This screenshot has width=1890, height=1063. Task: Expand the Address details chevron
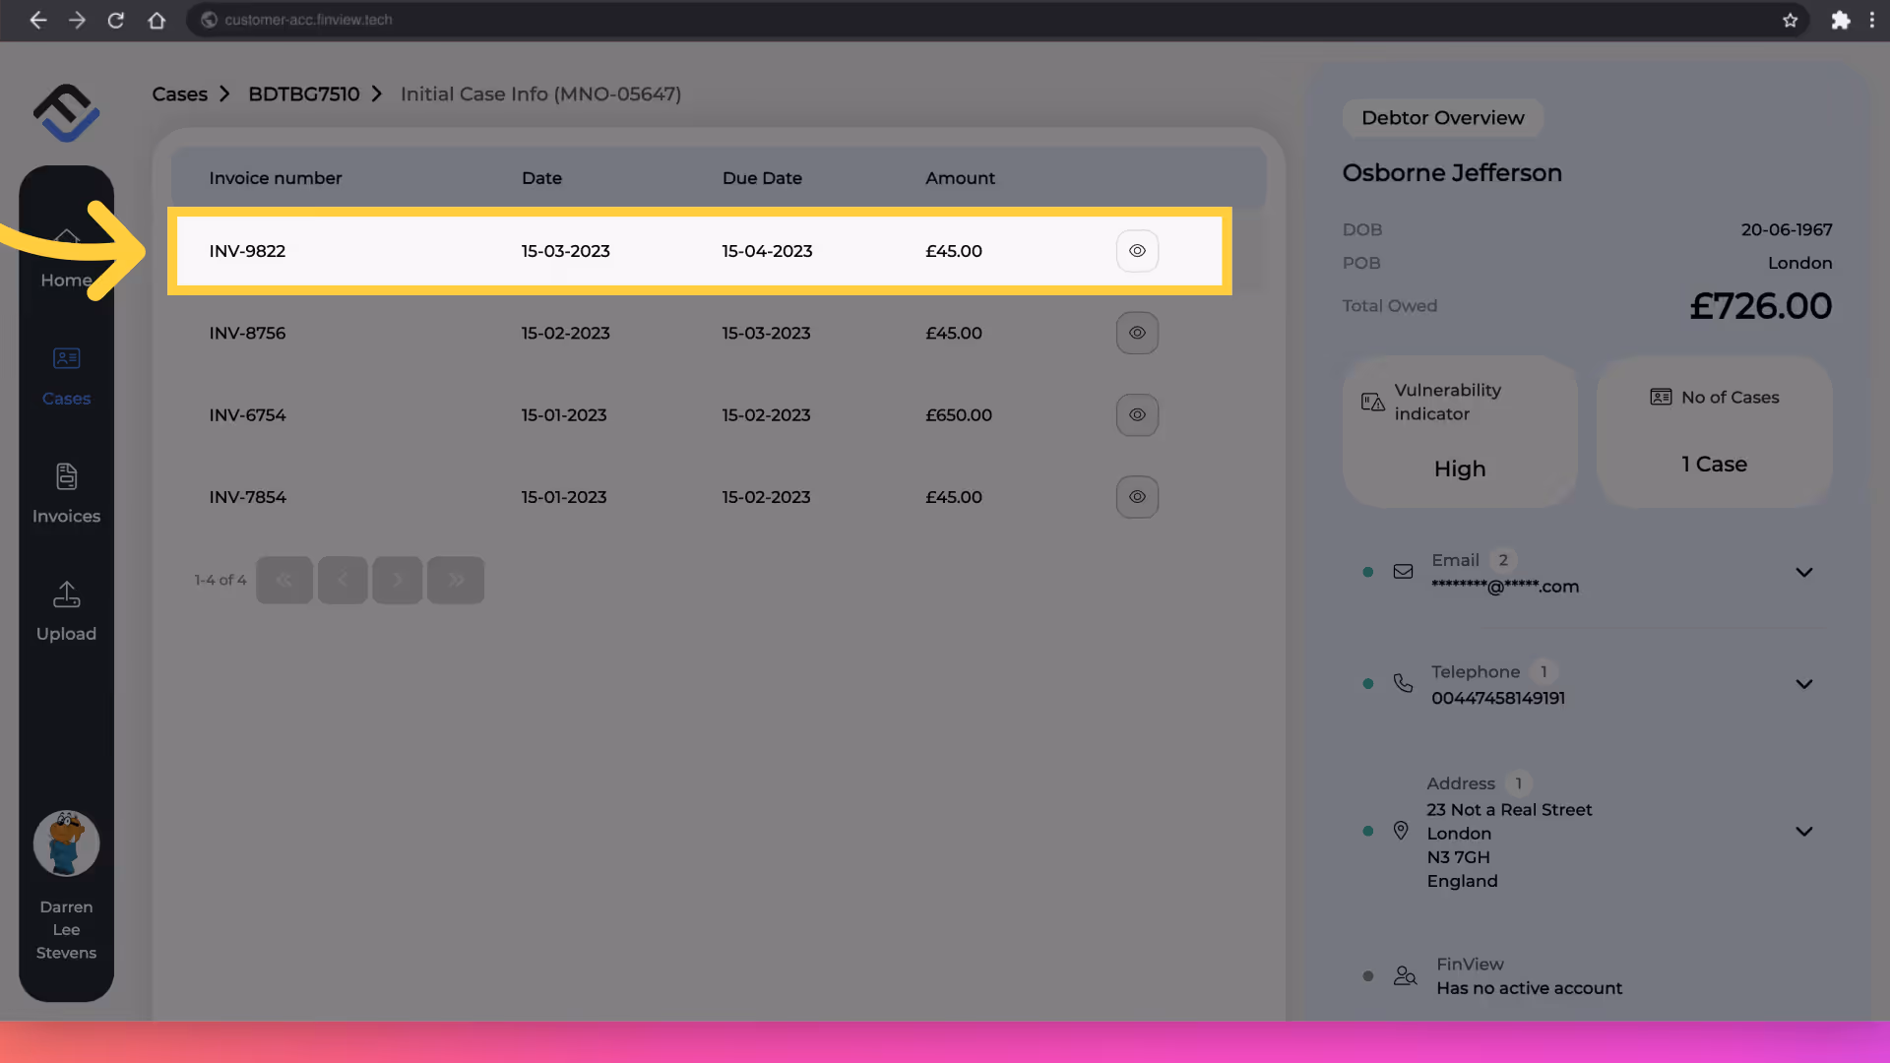pos(1803,832)
